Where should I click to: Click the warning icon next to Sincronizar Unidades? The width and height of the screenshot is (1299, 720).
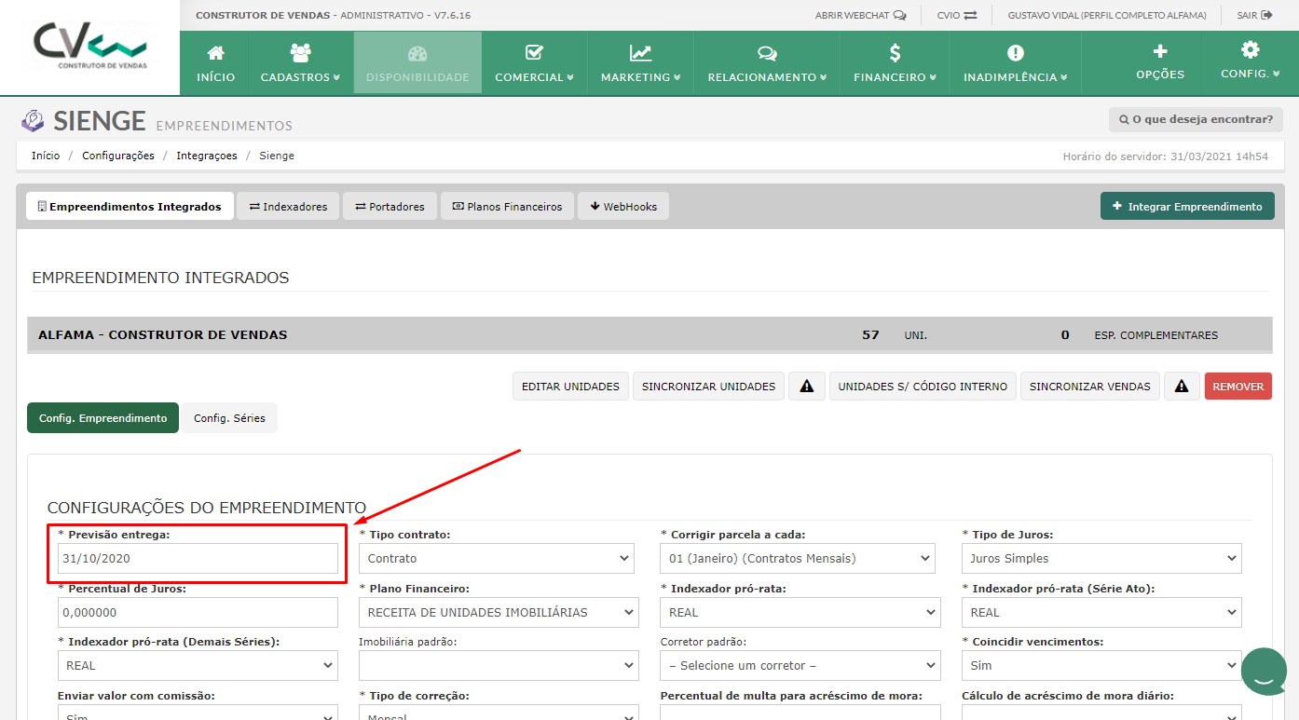click(807, 387)
